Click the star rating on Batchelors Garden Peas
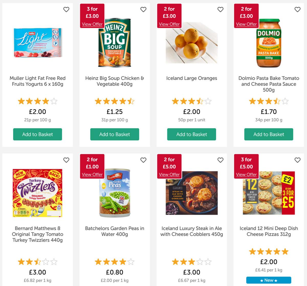This screenshot has height=286, width=307. (x=114, y=262)
